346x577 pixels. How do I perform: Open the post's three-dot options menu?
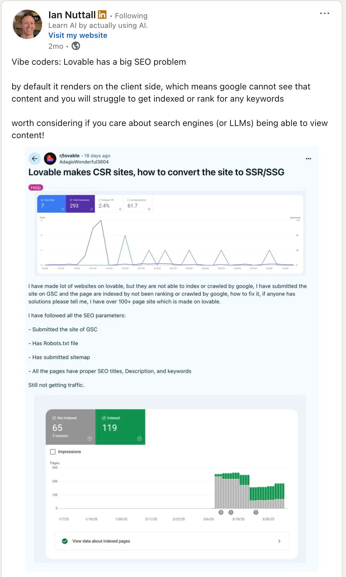click(325, 13)
